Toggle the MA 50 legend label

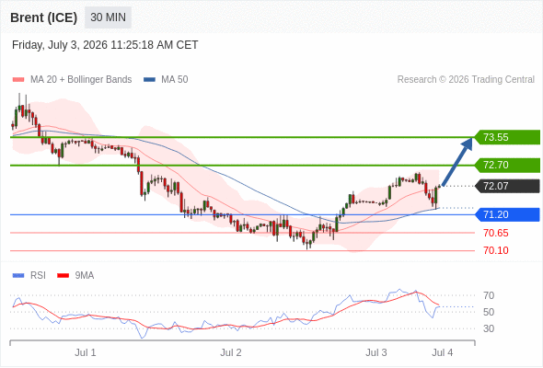point(175,80)
